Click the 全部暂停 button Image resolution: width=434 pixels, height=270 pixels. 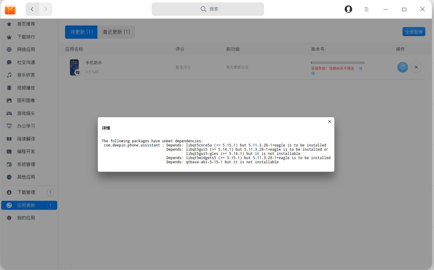(x=414, y=32)
